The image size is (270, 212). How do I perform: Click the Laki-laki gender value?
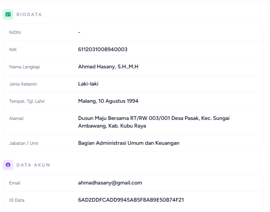click(88, 84)
